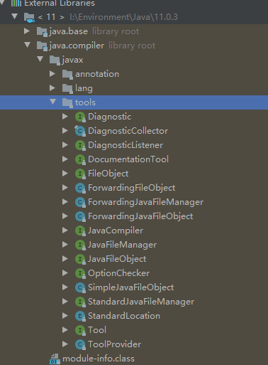Image resolution: width=268 pixels, height=365 pixels.
Task: Click the annotation package folder icon
Action: 67,74
